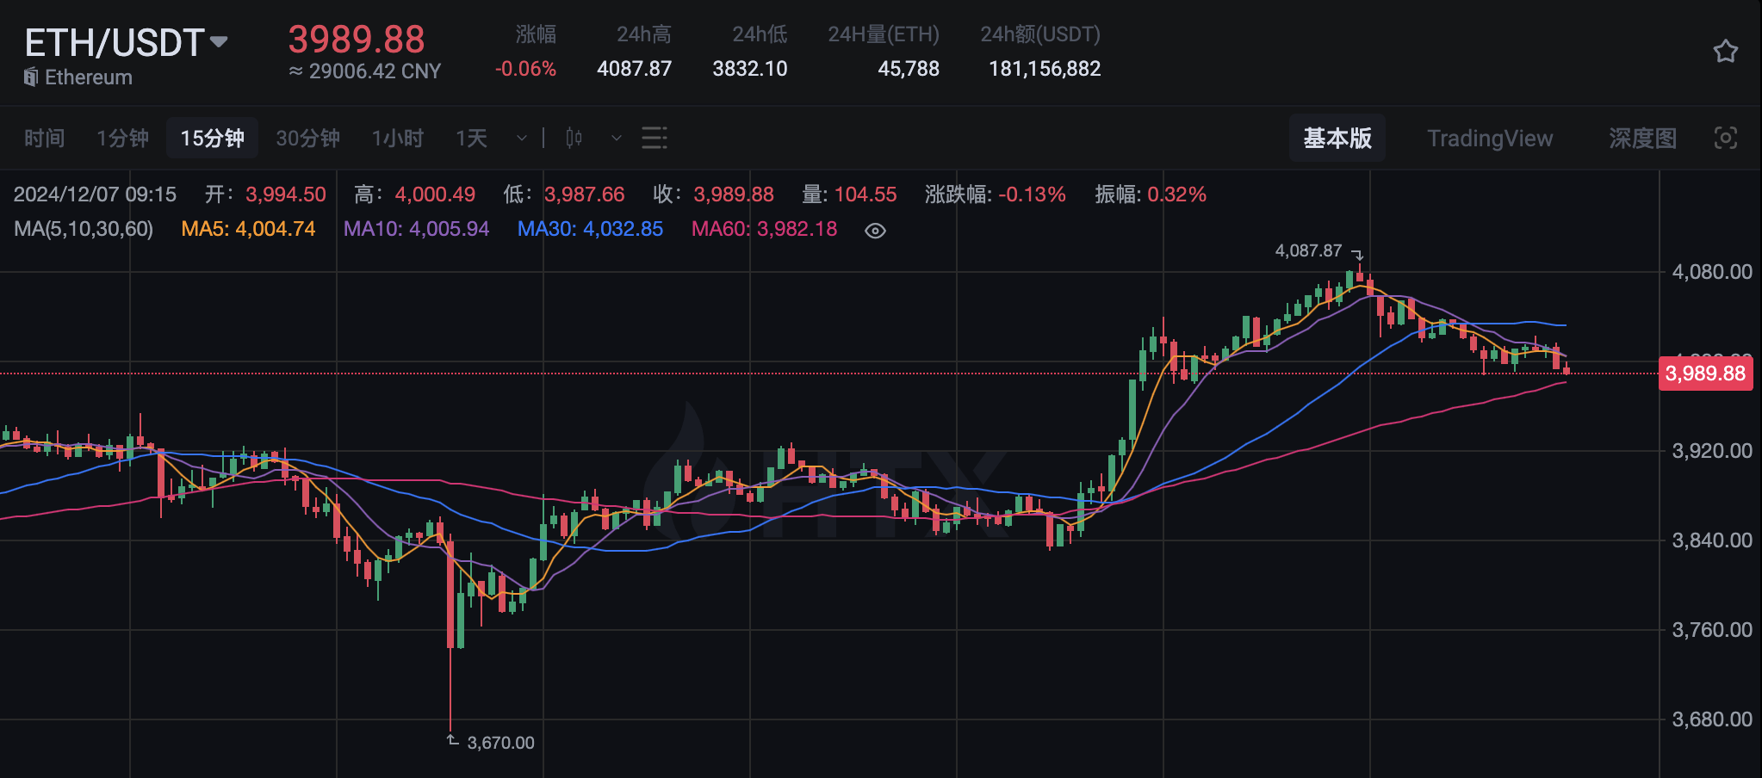
Task: Click the 3,670.00 low price marker
Action: click(499, 743)
